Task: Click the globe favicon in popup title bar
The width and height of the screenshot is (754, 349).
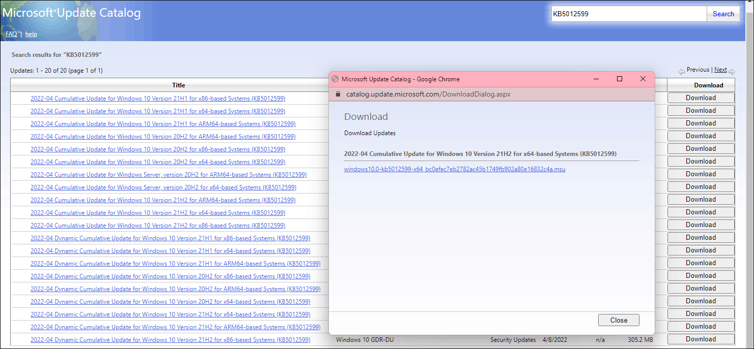Action: tap(334, 79)
